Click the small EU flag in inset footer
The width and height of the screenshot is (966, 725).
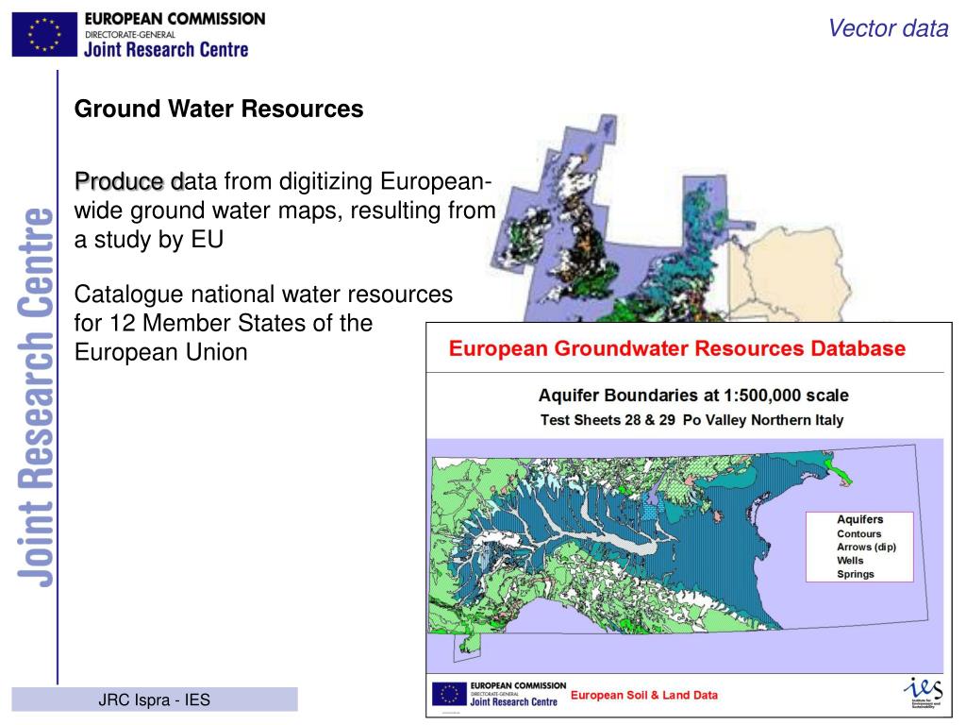click(x=449, y=694)
